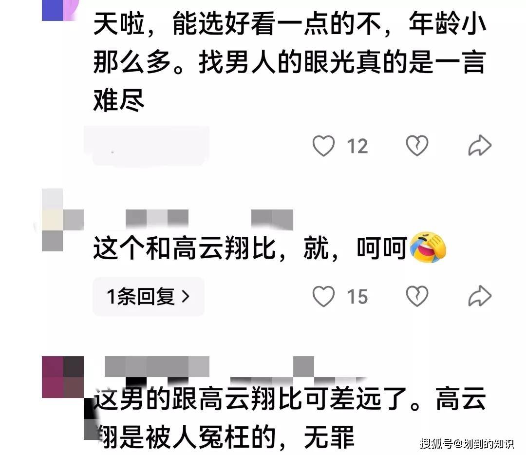Open the maroon avatar of last commenter
This screenshot has width=526, height=455.
63,377
